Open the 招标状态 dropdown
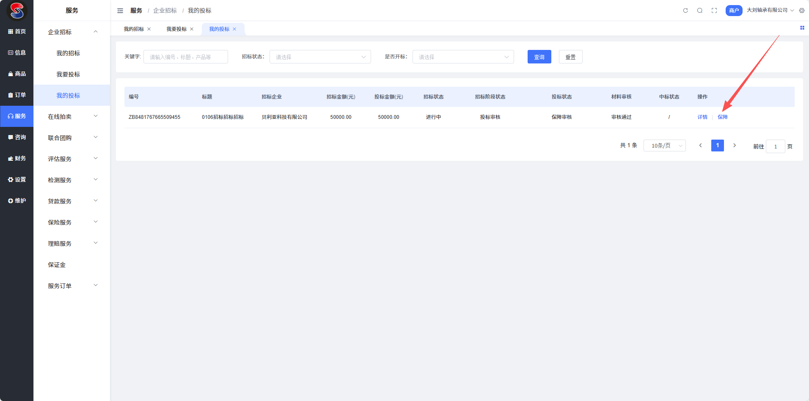Image resolution: width=809 pixels, height=401 pixels. (320, 57)
